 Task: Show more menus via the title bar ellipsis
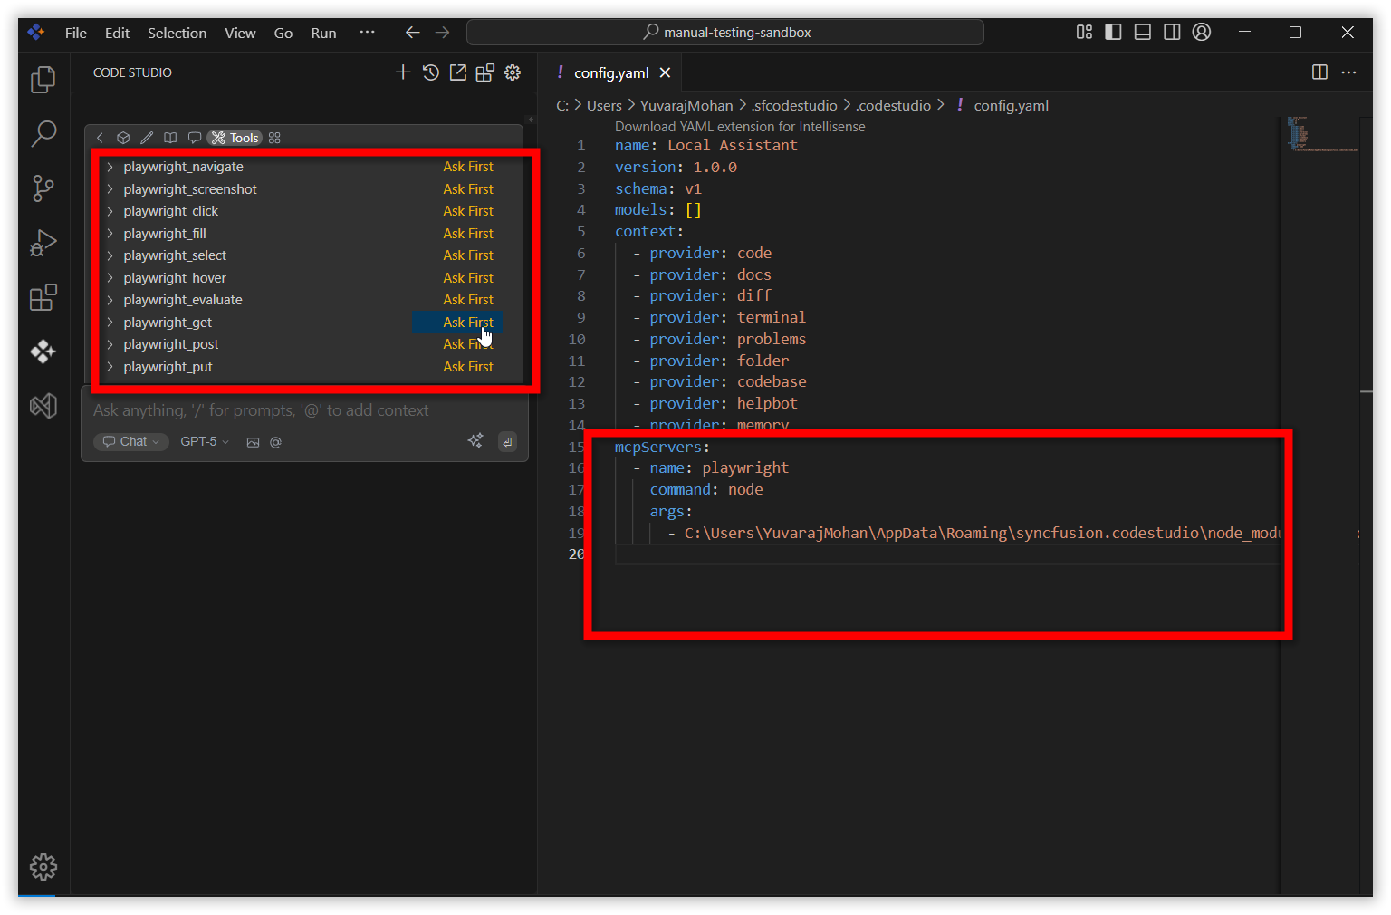point(367,33)
